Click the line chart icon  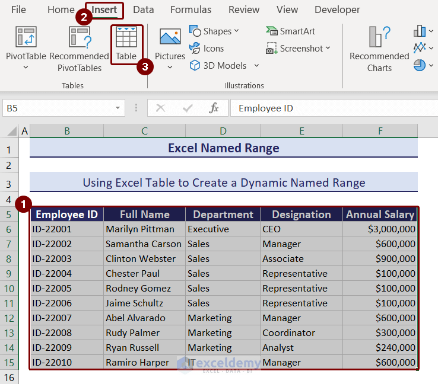(420, 48)
